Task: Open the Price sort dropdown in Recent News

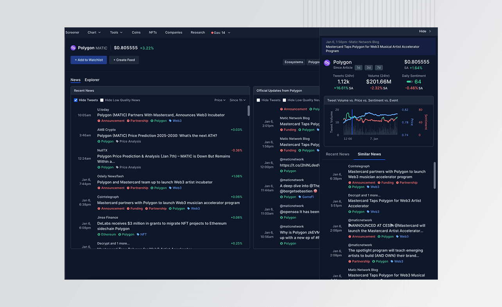Action: (x=220, y=100)
